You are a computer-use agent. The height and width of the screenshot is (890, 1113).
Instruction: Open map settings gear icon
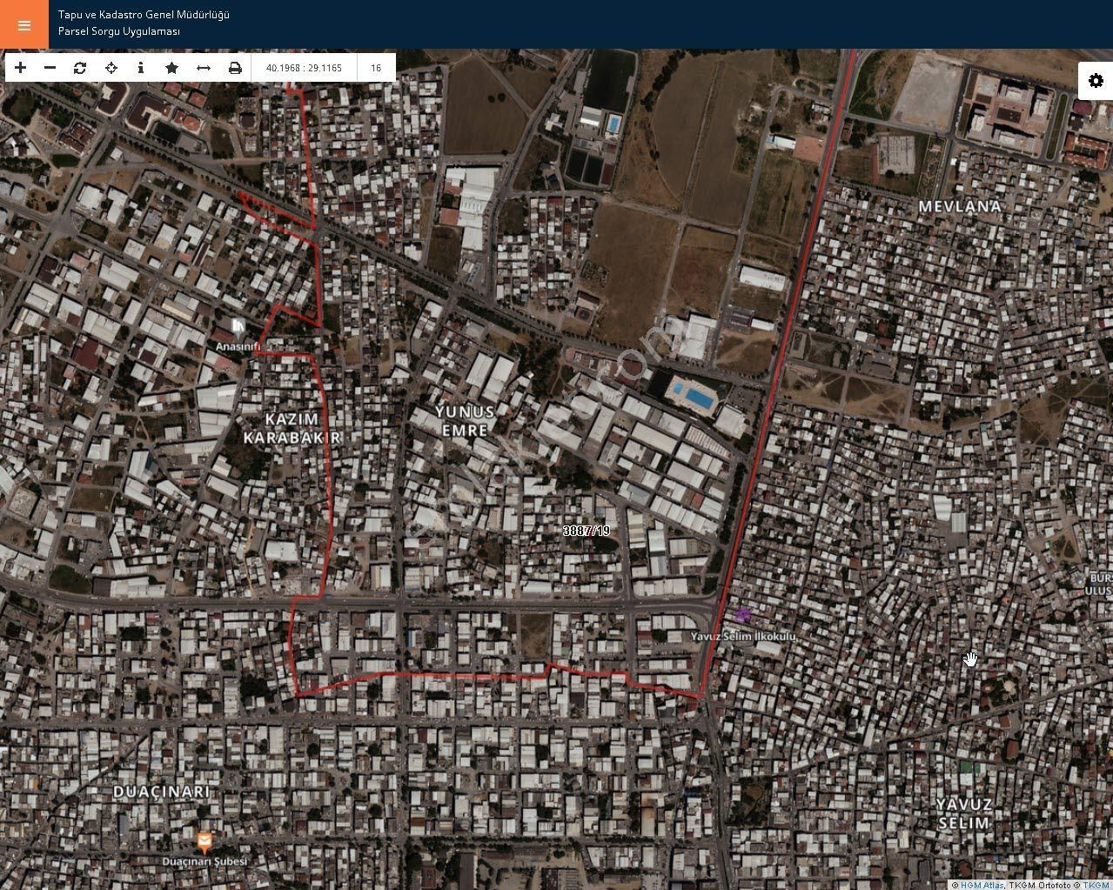click(x=1096, y=81)
